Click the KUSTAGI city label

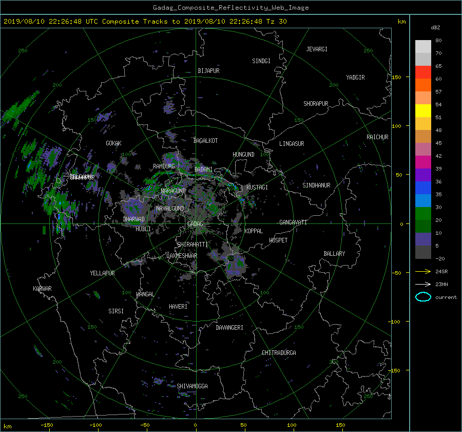coord(257,187)
